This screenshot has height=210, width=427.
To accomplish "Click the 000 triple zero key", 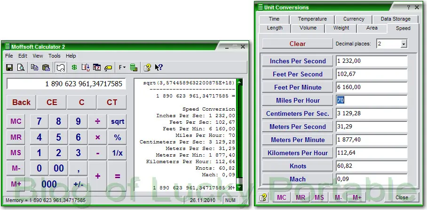I will (x=49, y=184).
